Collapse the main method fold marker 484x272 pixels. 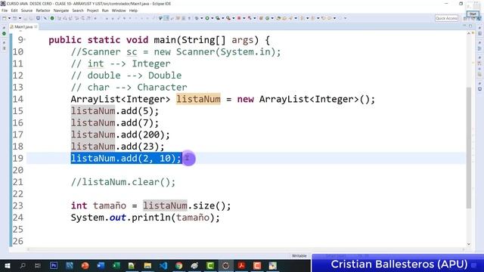[x=25, y=39]
